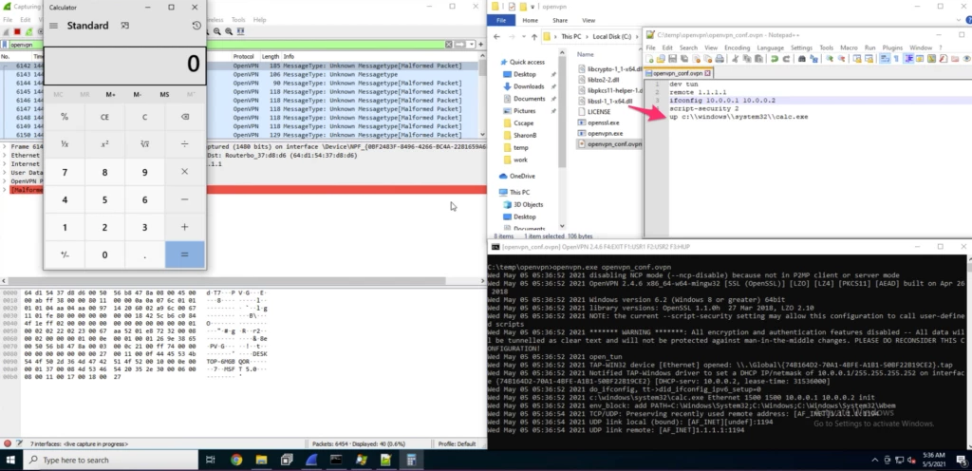The width and height of the screenshot is (972, 471).
Task: Open the Encoding menu in Notepad++
Action: [738, 47]
